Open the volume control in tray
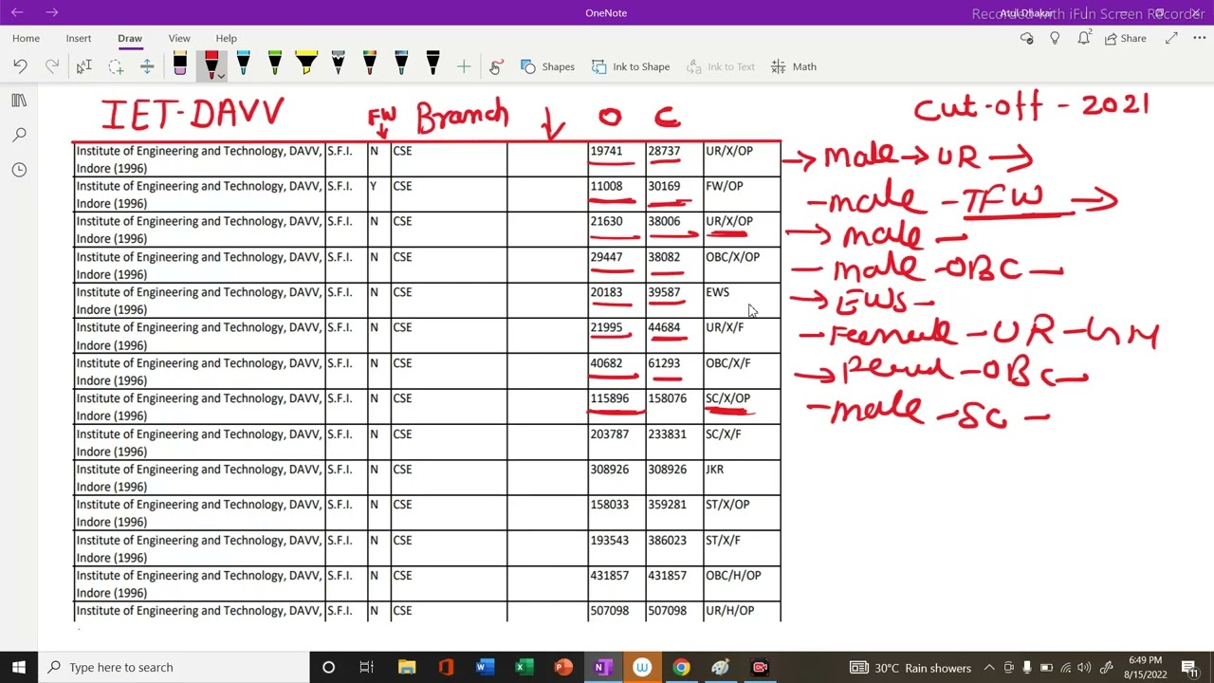 coord(1084,668)
